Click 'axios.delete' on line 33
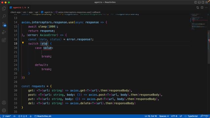This screenshot has width=210, height=118. coord(80,103)
